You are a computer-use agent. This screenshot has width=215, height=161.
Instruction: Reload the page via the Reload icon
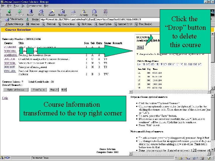[x=30, y=13]
